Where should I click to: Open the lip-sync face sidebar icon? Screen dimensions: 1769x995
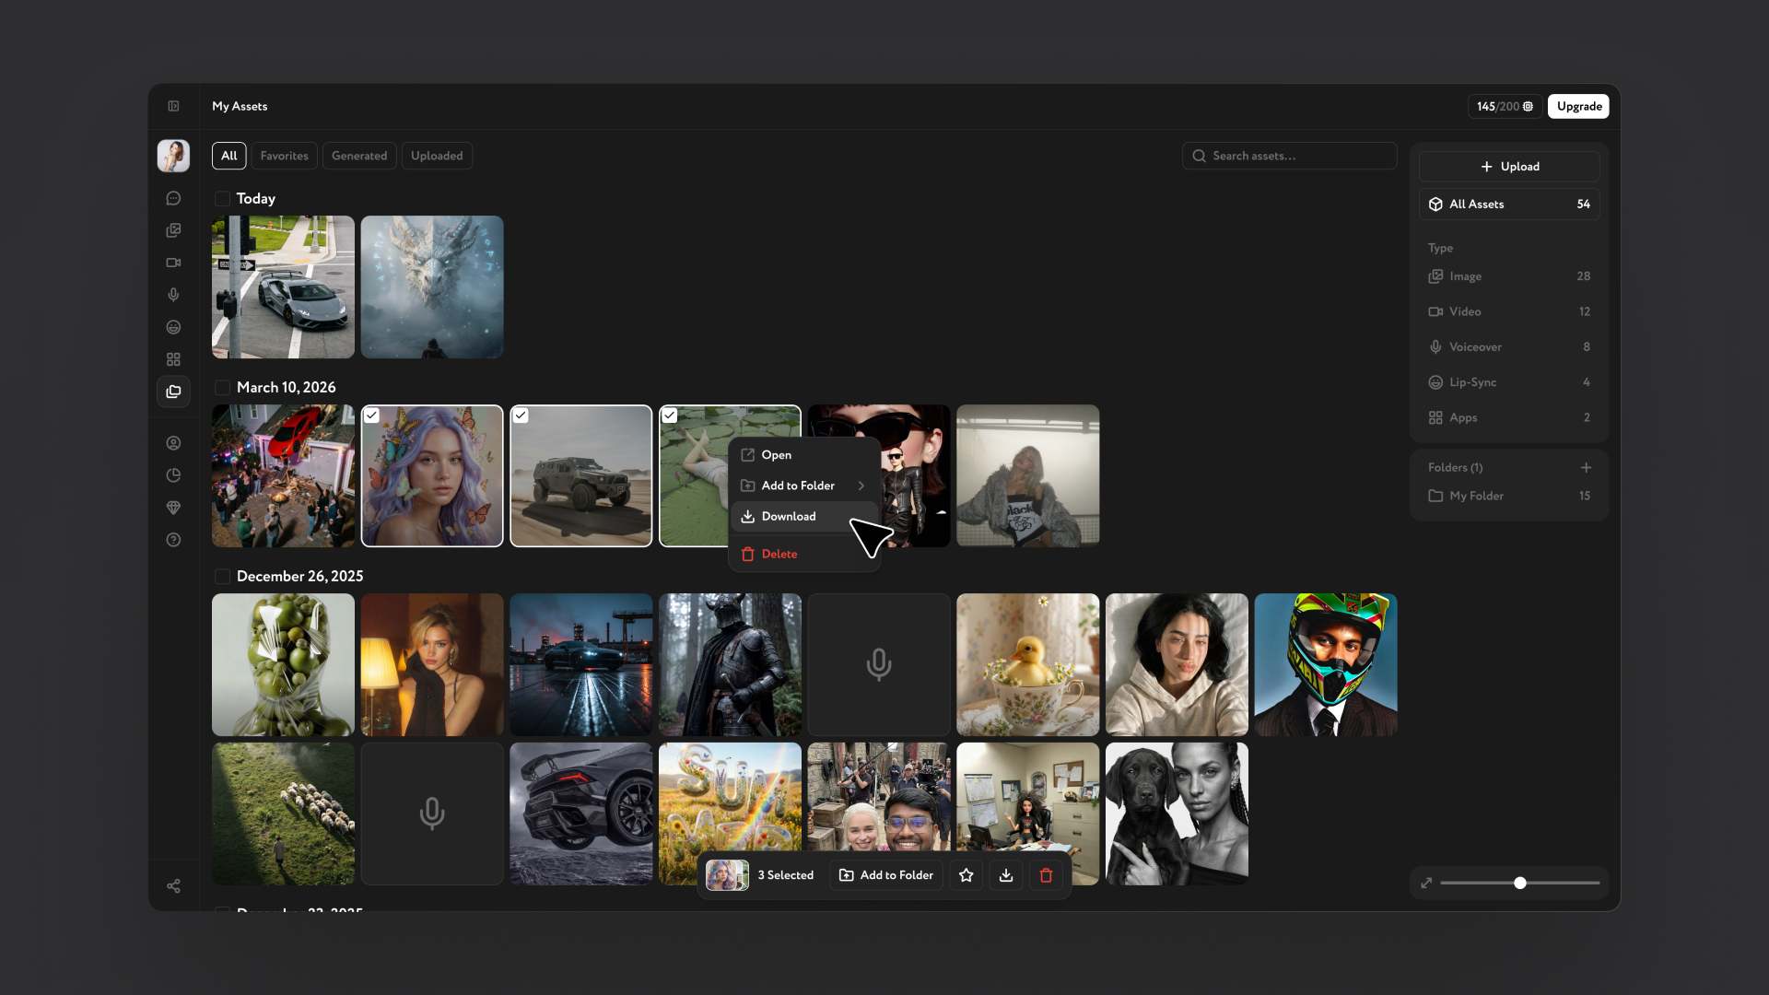[173, 327]
